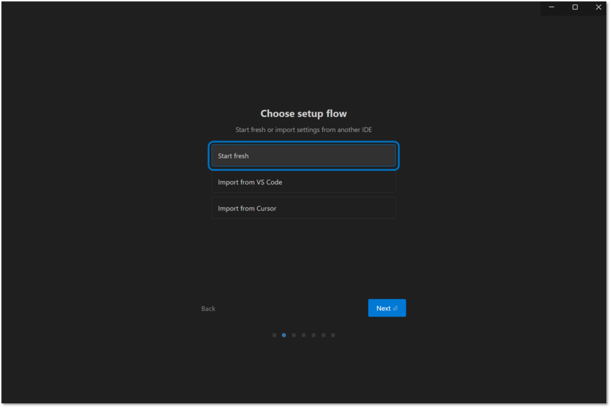
Task: Click the Choose setup flow heading
Action: click(x=303, y=113)
